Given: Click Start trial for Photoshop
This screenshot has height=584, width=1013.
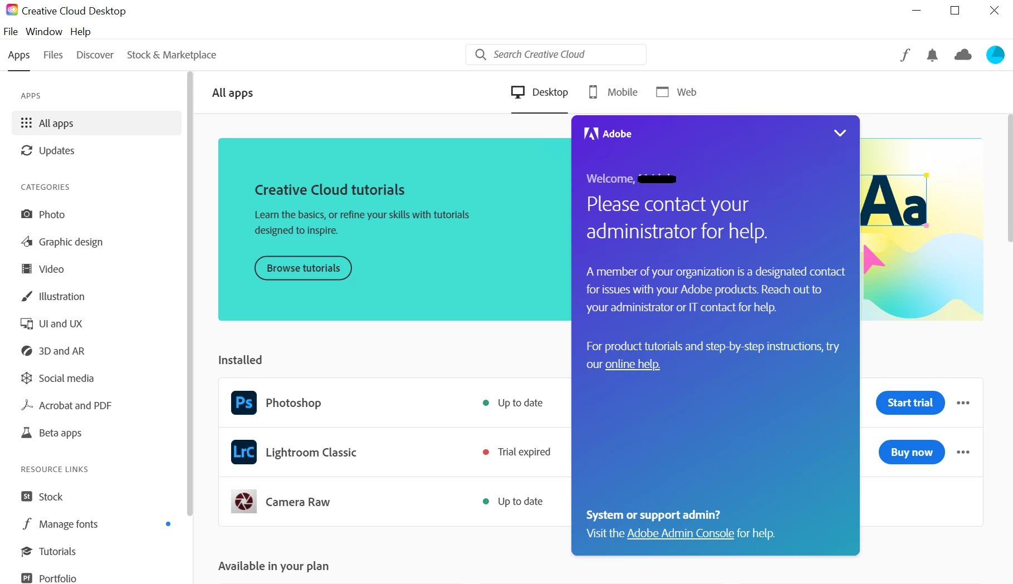Looking at the screenshot, I should coord(910,403).
